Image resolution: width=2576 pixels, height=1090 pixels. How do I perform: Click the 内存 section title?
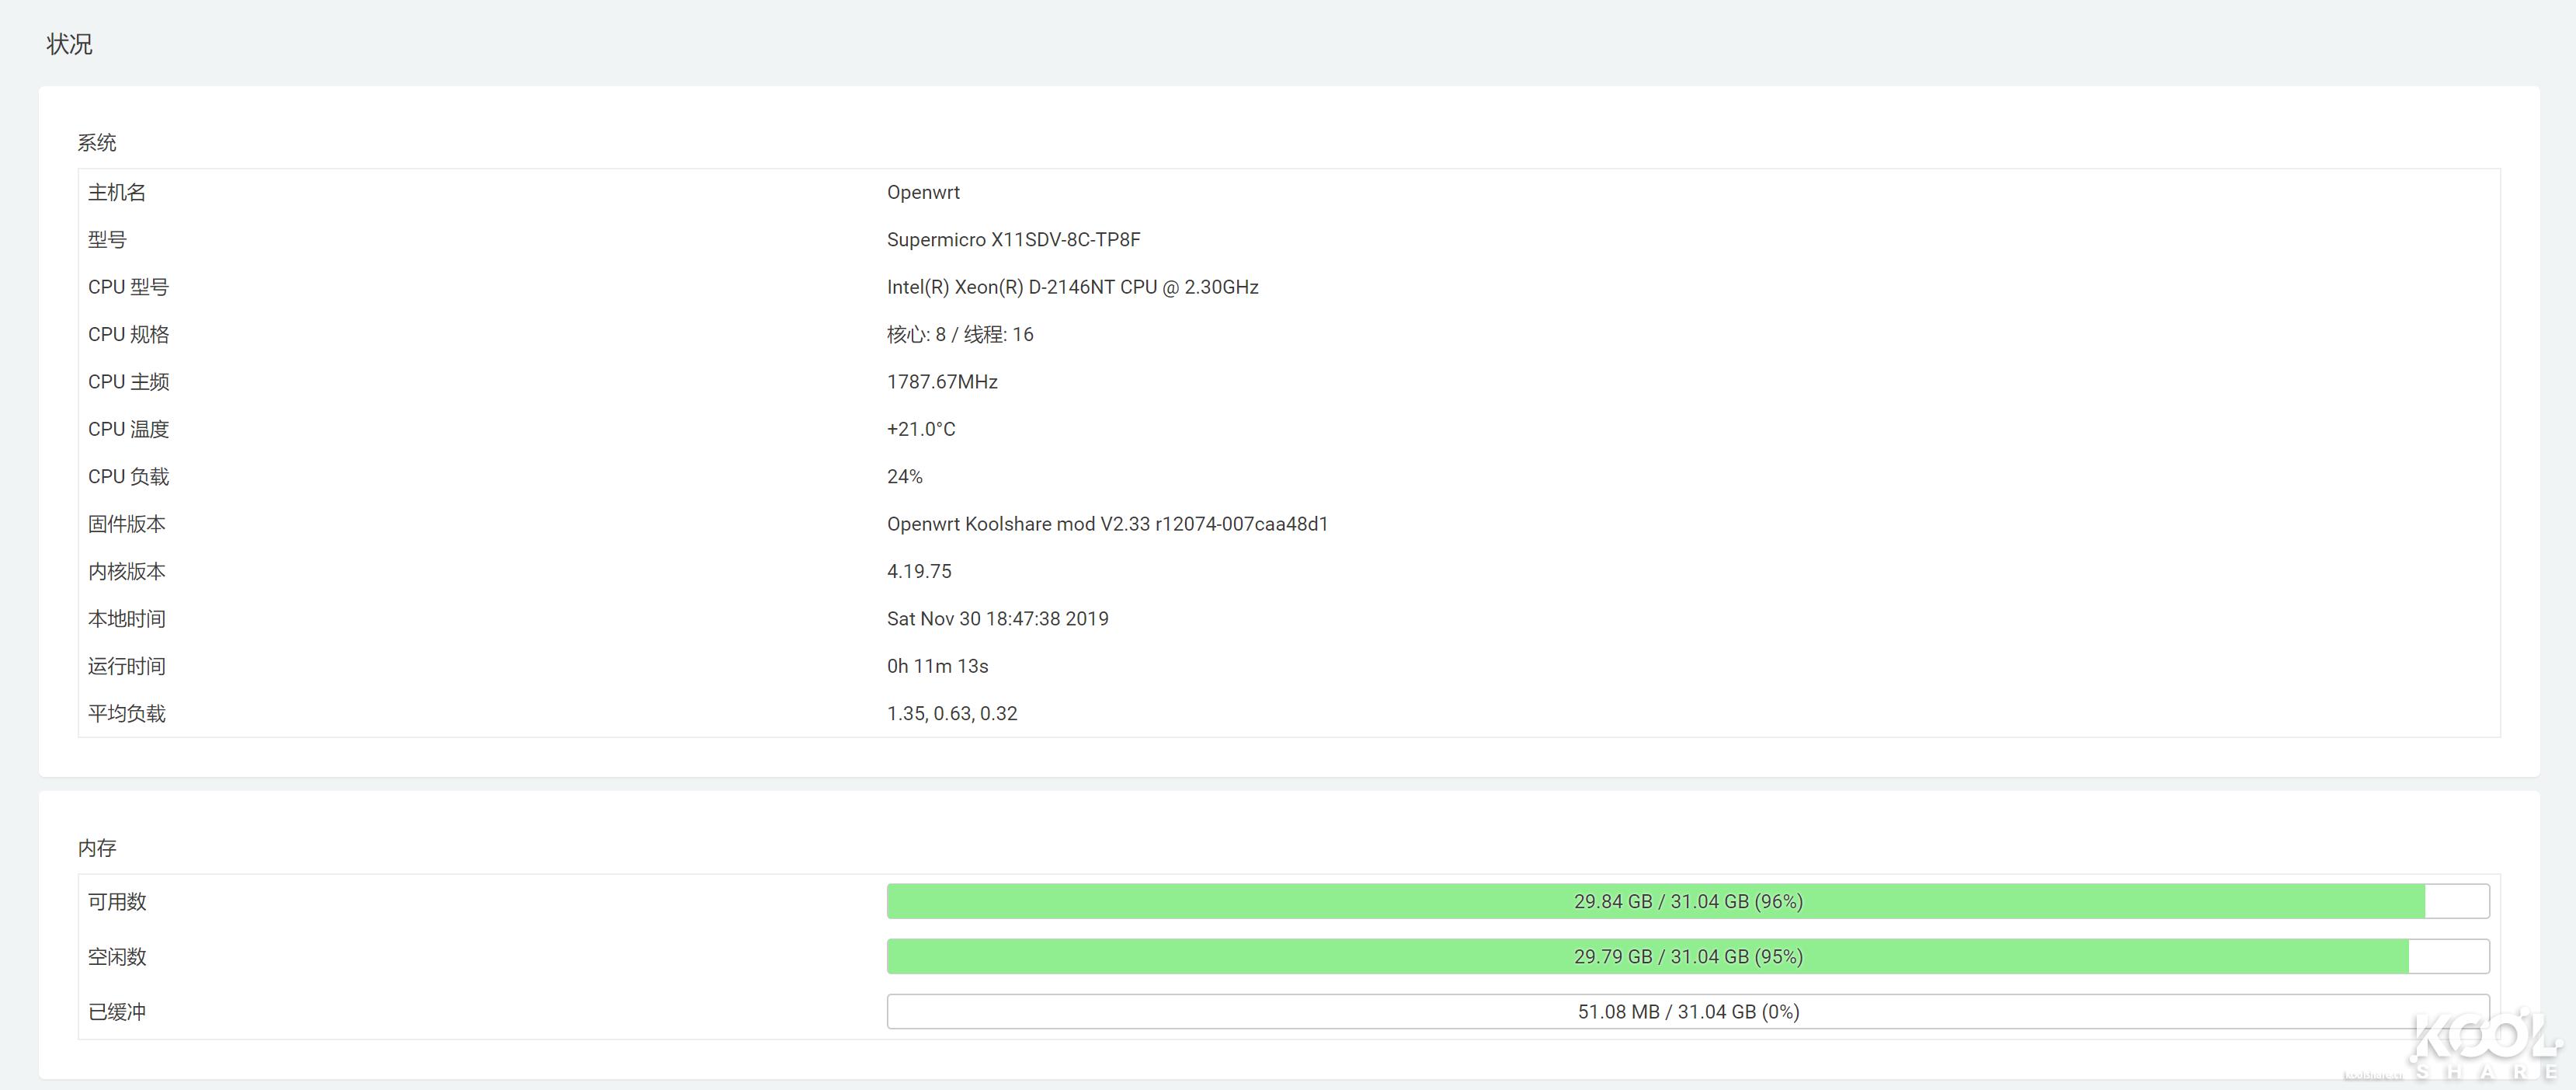97,848
